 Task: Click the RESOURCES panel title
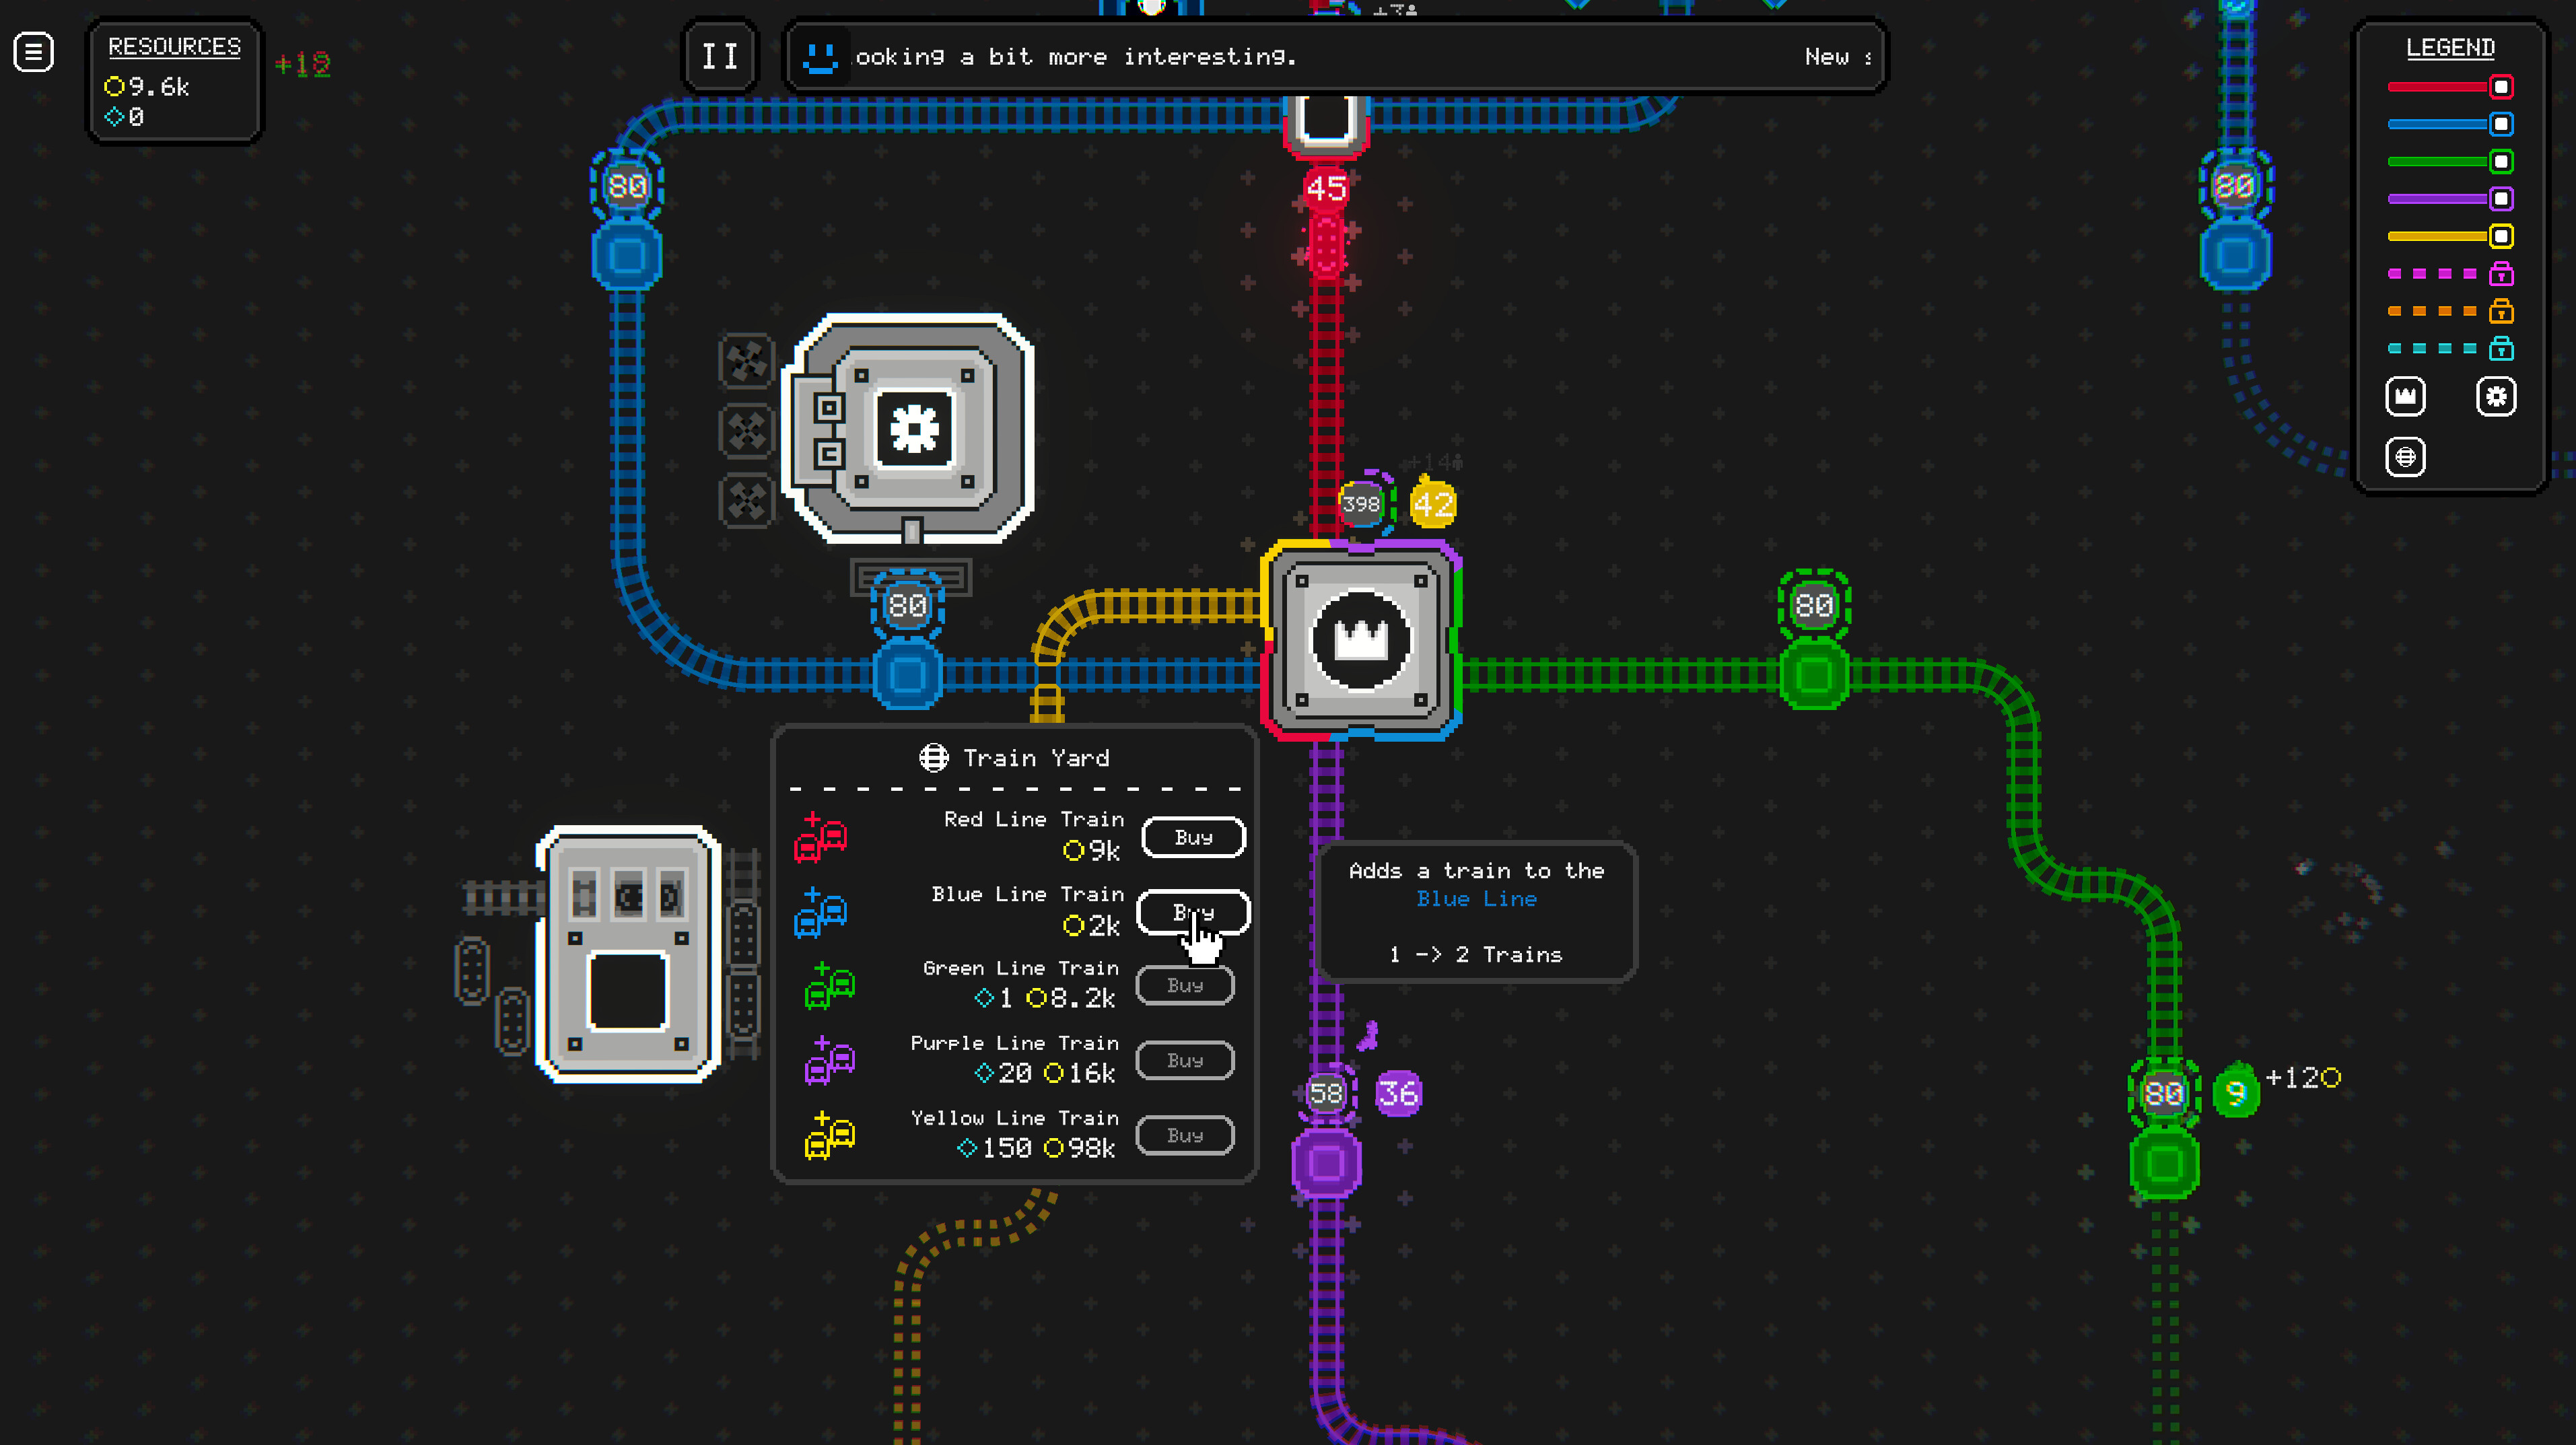(x=174, y=47)
